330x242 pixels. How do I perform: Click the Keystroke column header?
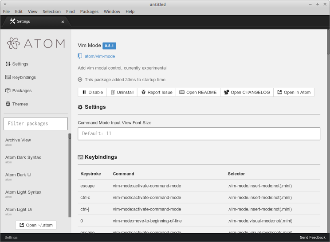tap(91, 174)
